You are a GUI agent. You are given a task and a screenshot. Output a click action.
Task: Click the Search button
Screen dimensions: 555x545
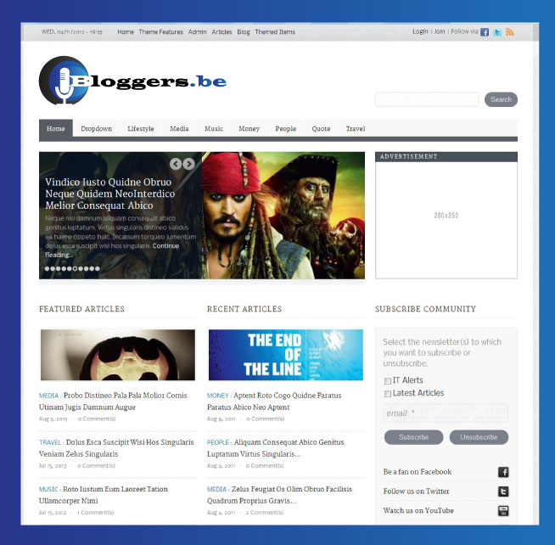coord(501,99)
